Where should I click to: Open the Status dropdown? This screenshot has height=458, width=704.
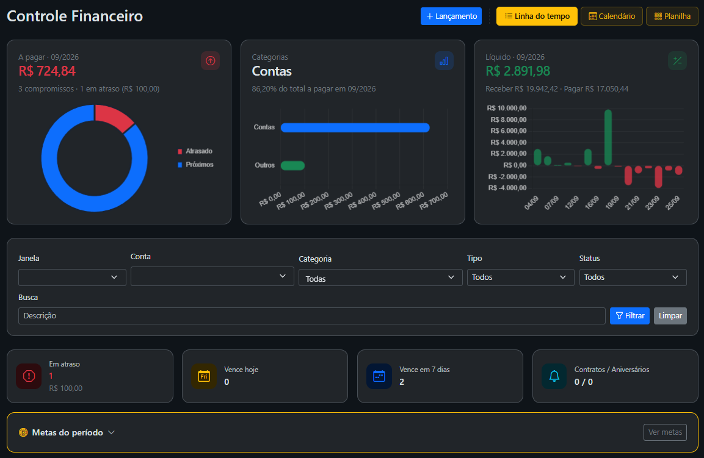point(633,277)
